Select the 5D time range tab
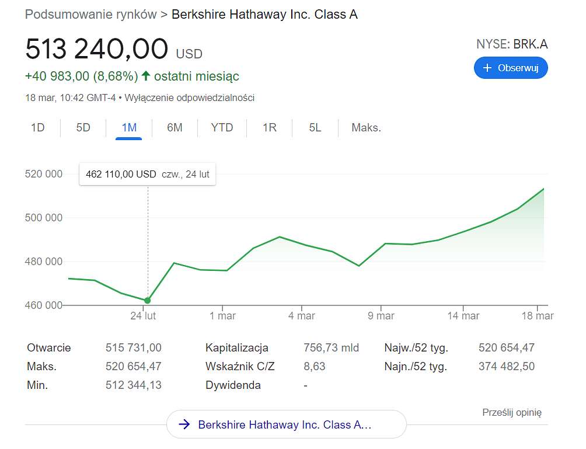 point(83,128)
